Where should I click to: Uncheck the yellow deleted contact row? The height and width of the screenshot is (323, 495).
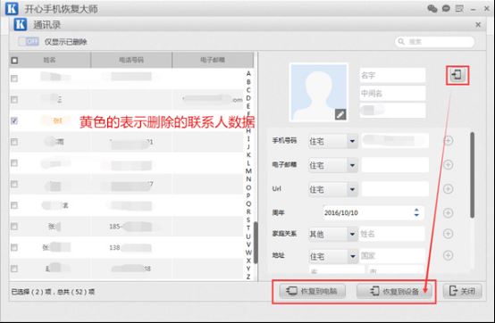[x=14, y=120]
